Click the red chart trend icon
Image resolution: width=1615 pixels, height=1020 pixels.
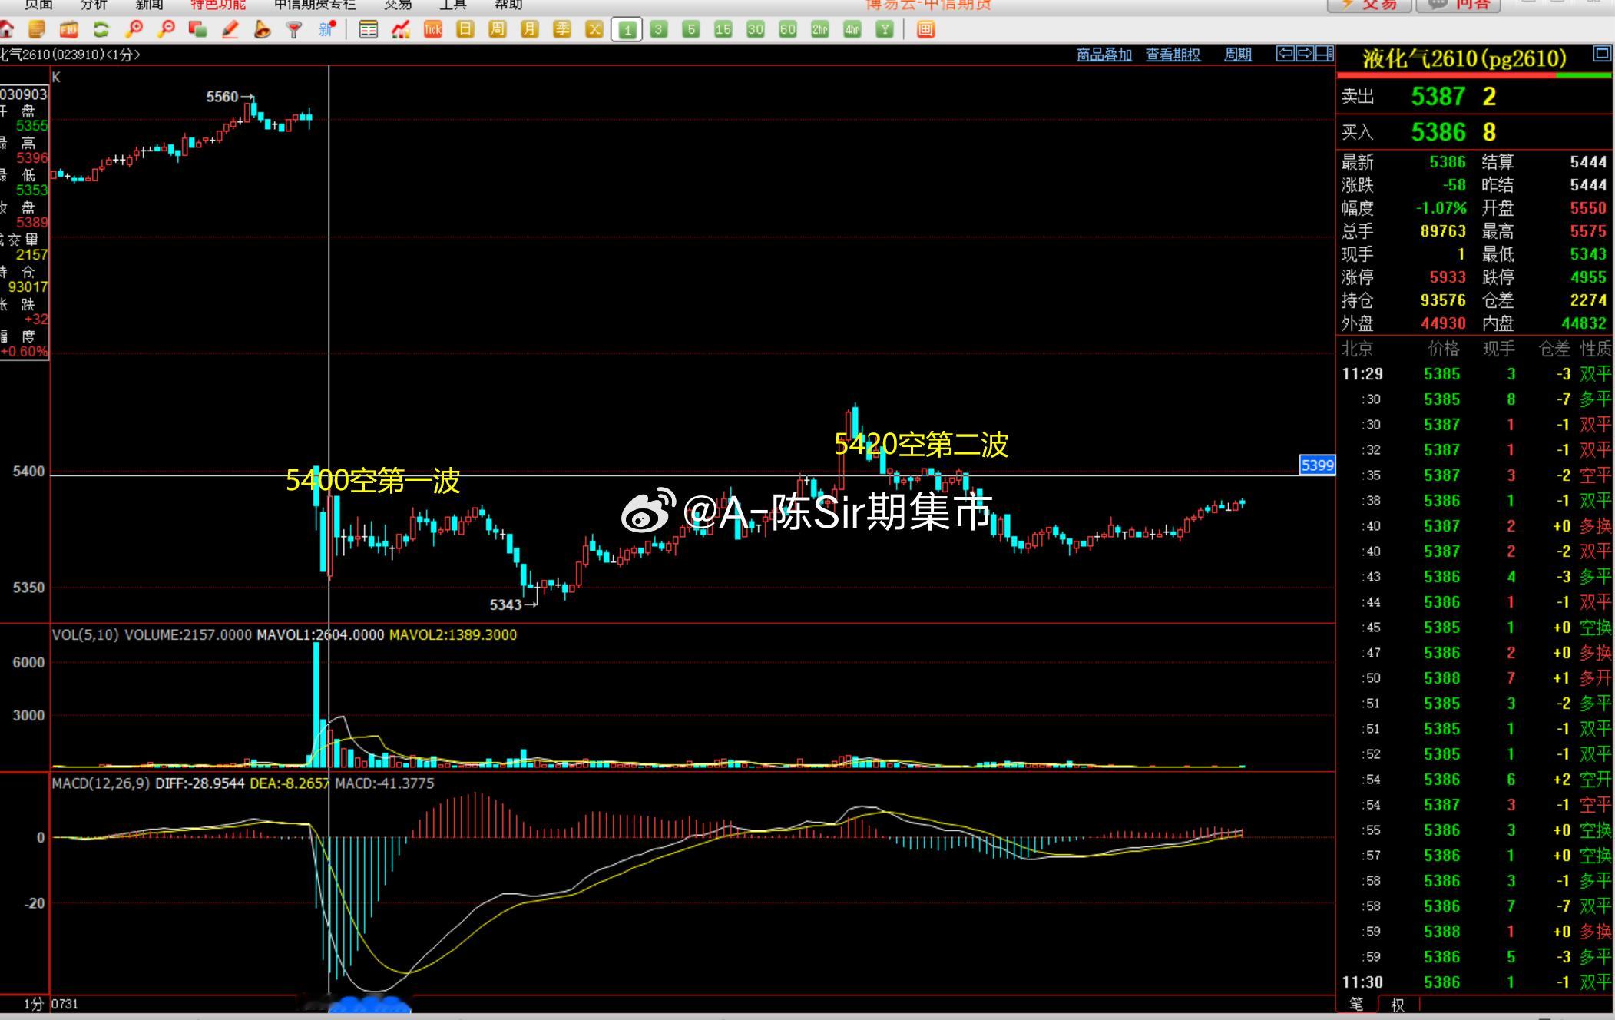(x=401, y=30)
